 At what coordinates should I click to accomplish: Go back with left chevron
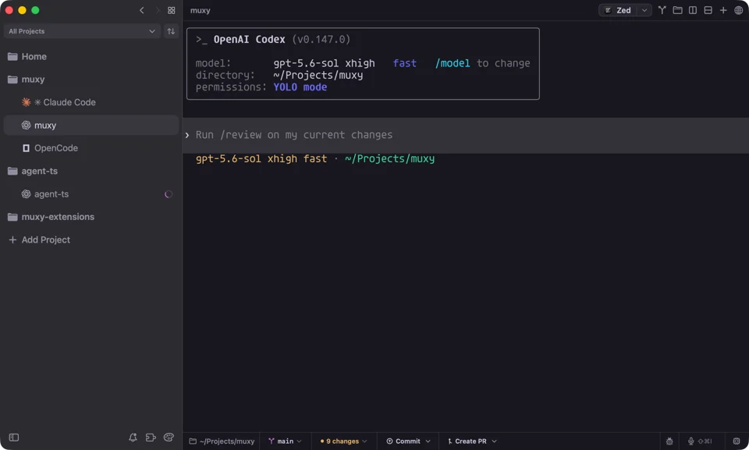pyautogui.click(x=142, y=10)
